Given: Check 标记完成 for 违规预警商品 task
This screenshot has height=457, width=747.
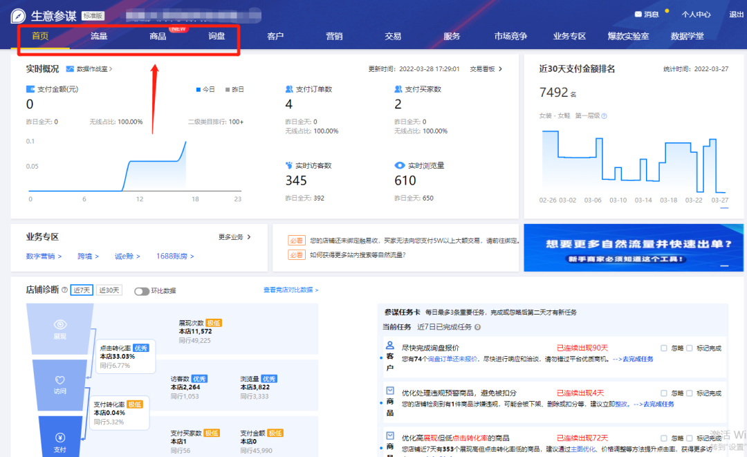Looking at the screenshot, I should (690, 393).
